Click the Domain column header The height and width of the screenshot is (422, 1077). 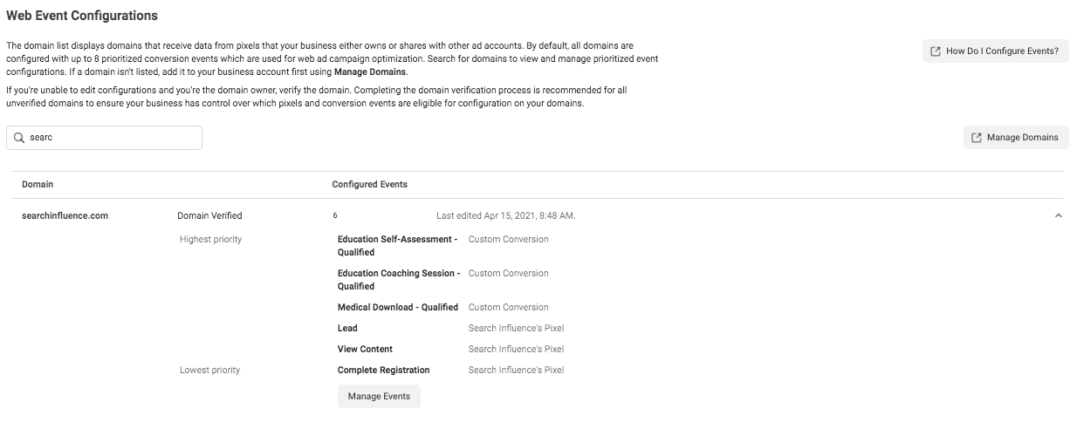38,185
